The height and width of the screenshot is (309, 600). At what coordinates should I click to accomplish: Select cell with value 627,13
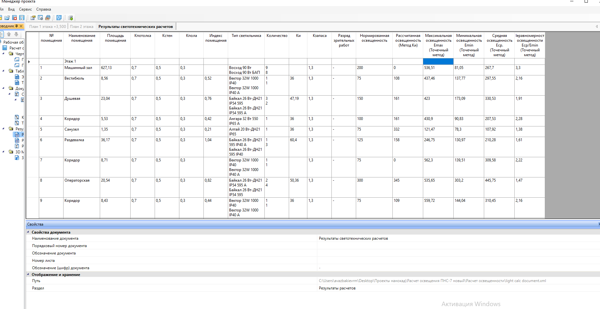(x=115, y=70)
